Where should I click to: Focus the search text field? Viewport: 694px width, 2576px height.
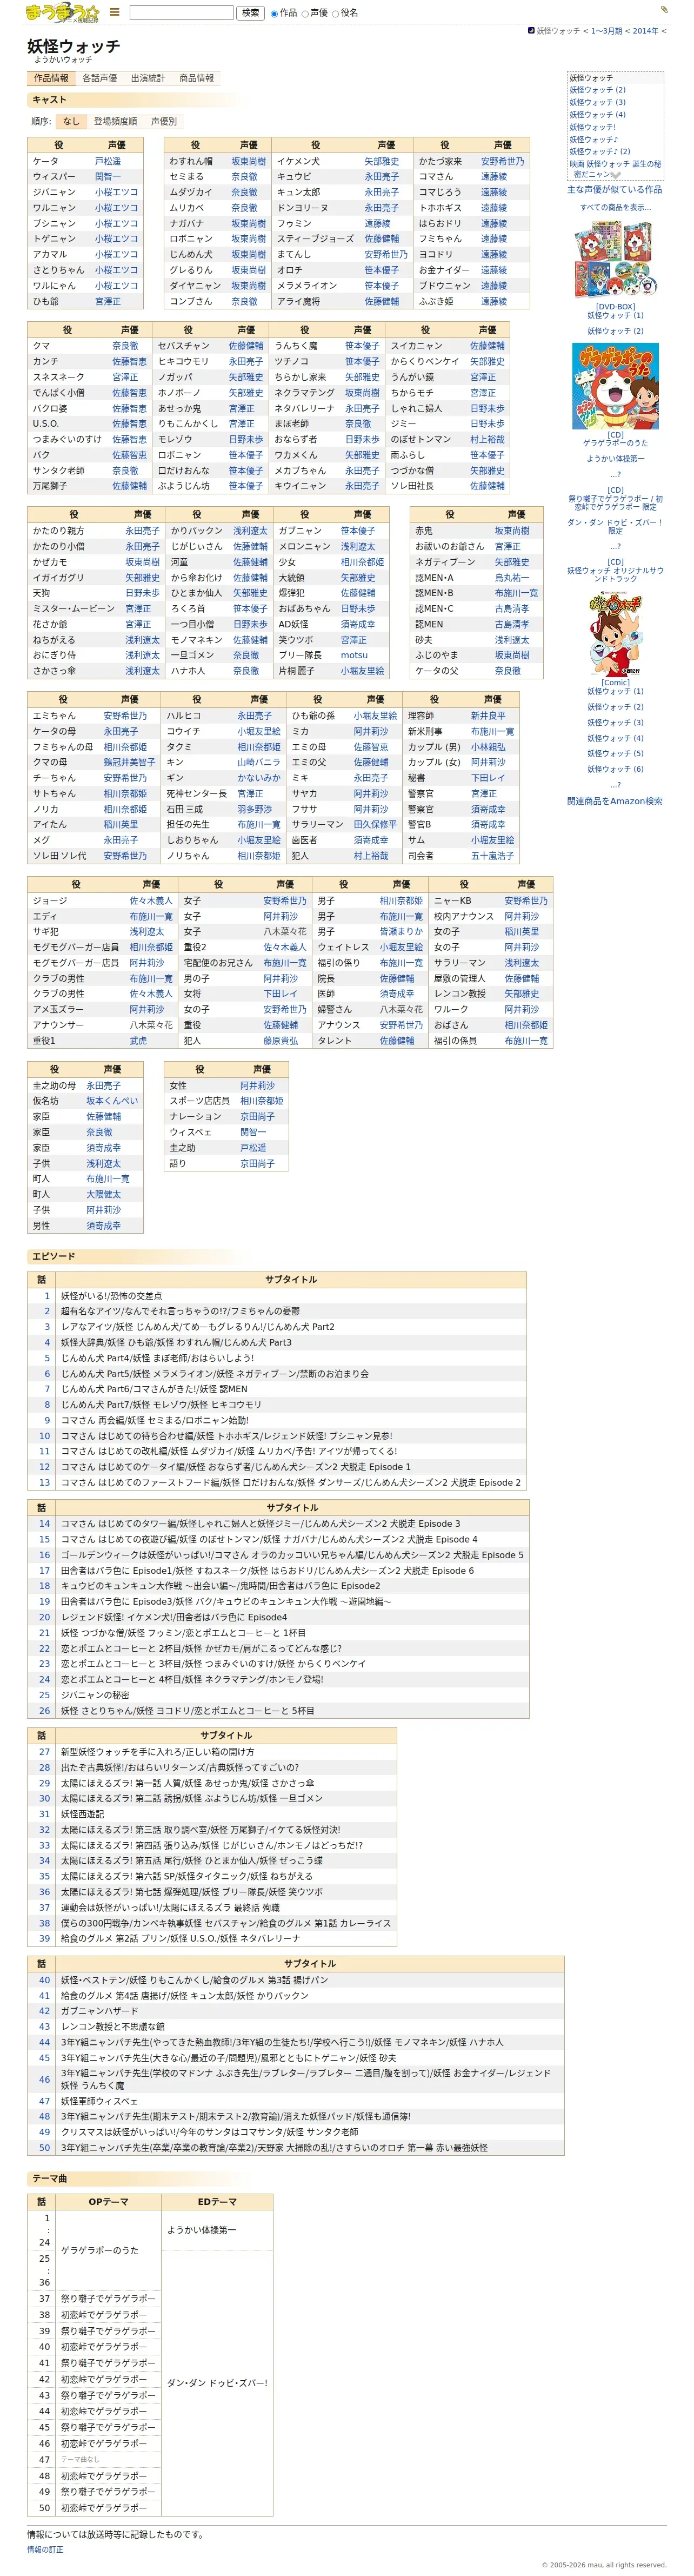[181, 13]
